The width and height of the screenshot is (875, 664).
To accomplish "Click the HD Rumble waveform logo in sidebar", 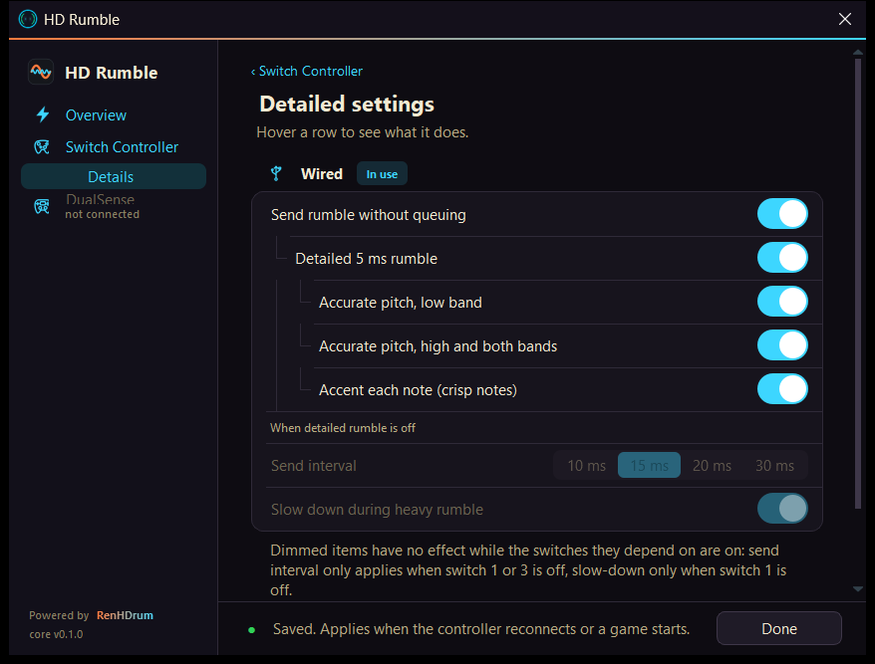I will pos(41,72).
